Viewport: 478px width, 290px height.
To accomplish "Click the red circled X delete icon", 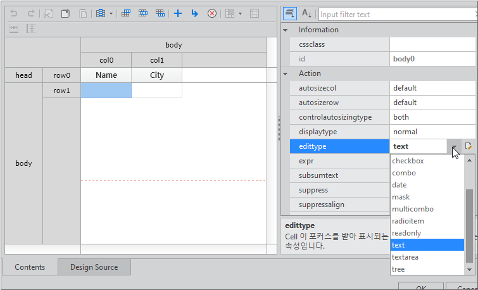I will pos(212,13).
